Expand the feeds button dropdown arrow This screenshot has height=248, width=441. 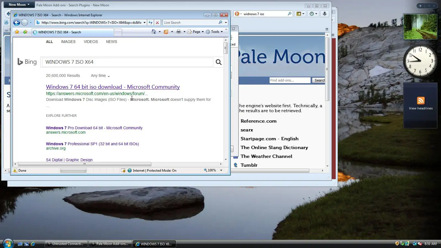172,32
